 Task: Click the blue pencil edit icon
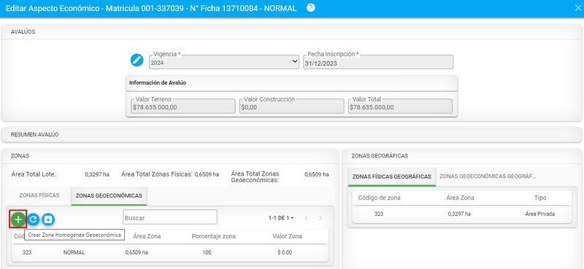coord(137,60)
